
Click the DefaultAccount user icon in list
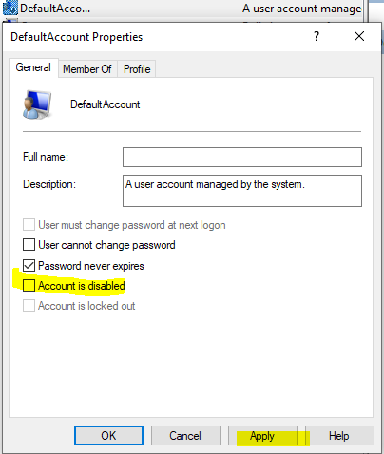(10, 8)
